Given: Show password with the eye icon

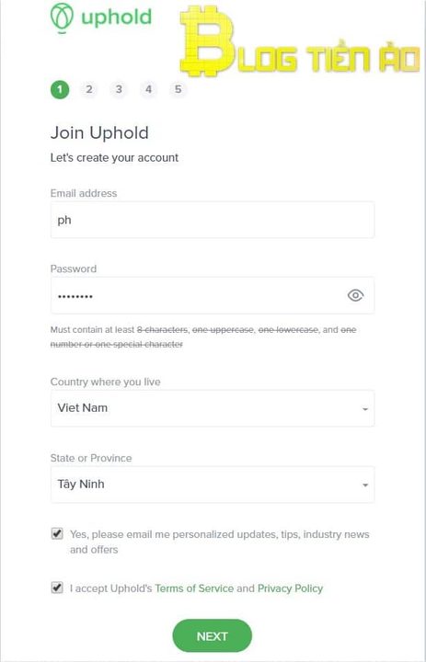Looking at the screenshot, I should click(x=355, y=295).
